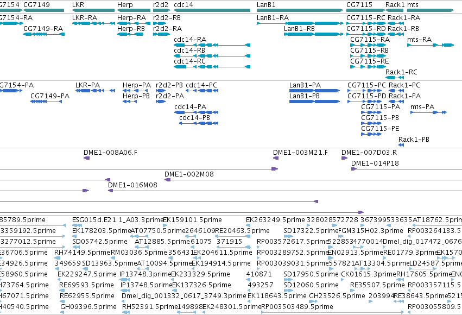The image size is (462, 315).
Task: Select the DME1-008A06.F BAC end marker
Action: 87,158
